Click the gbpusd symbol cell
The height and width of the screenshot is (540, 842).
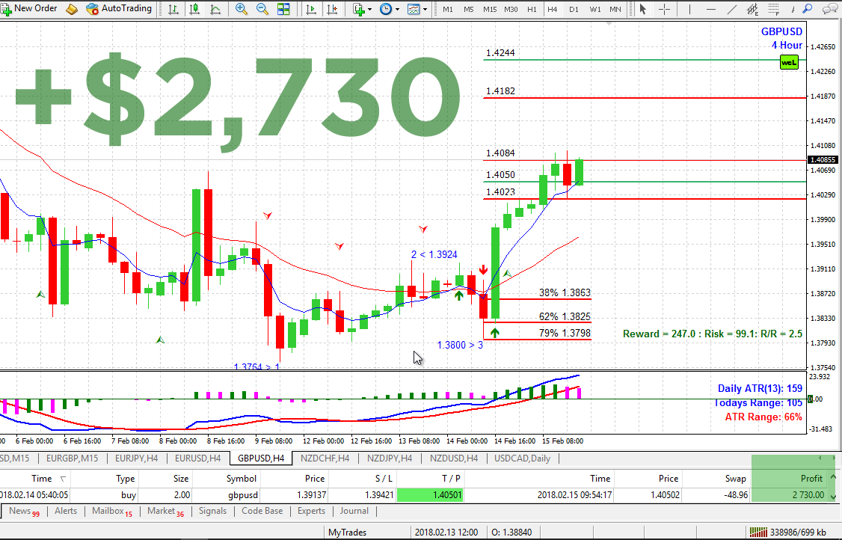coord(242,495)
